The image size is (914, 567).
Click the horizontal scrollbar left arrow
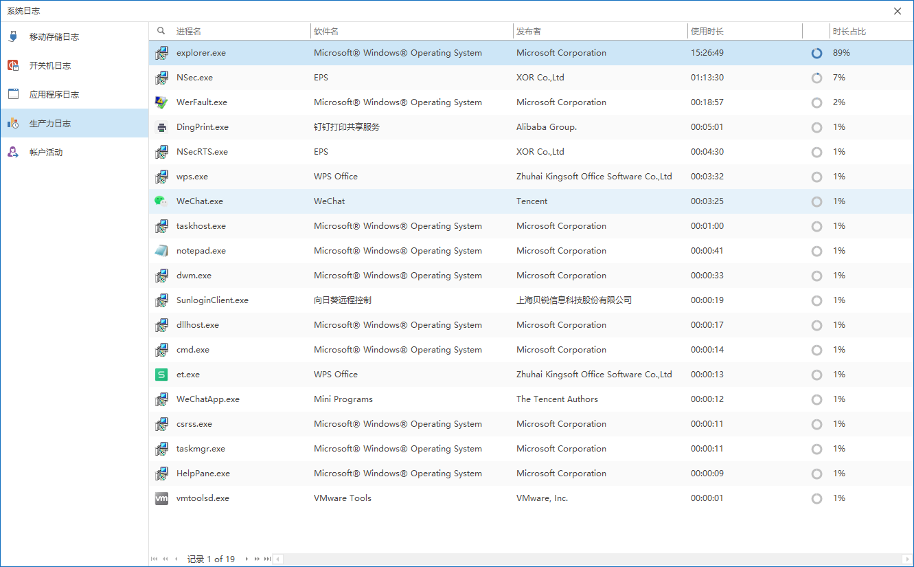[278, 559]
